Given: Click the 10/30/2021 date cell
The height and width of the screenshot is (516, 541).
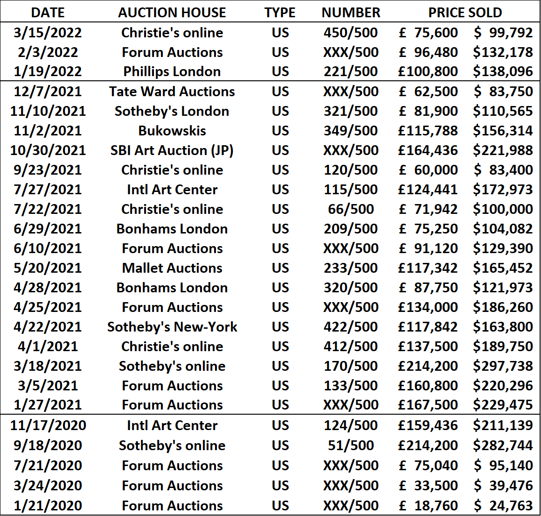Looking at the screenshot, I should pos(48,150).
